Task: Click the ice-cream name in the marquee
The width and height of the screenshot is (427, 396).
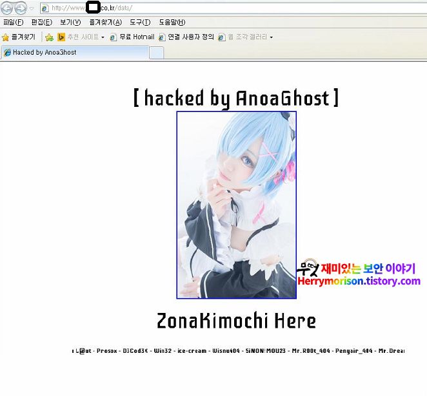Action: pos(192,351)
